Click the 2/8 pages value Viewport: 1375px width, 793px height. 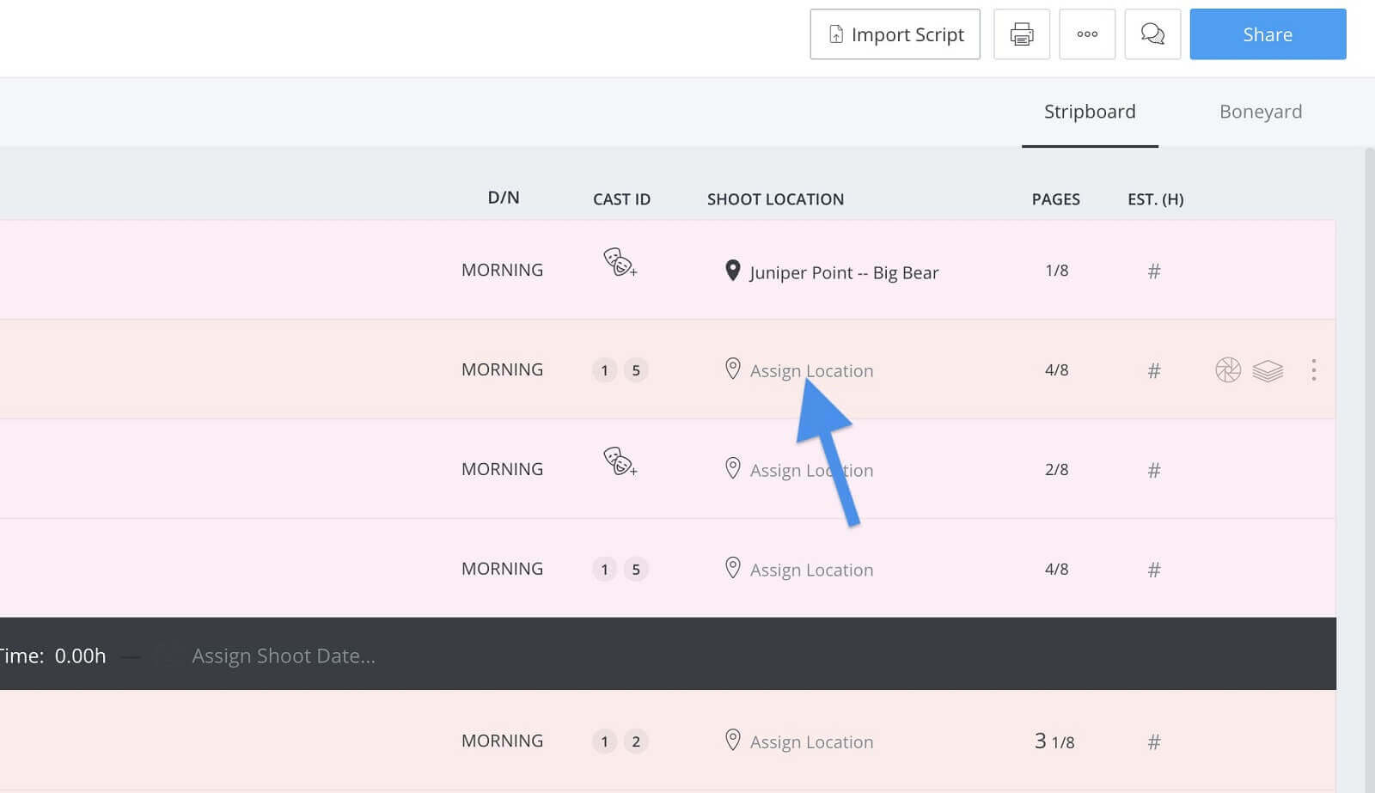pos(1056,470)
